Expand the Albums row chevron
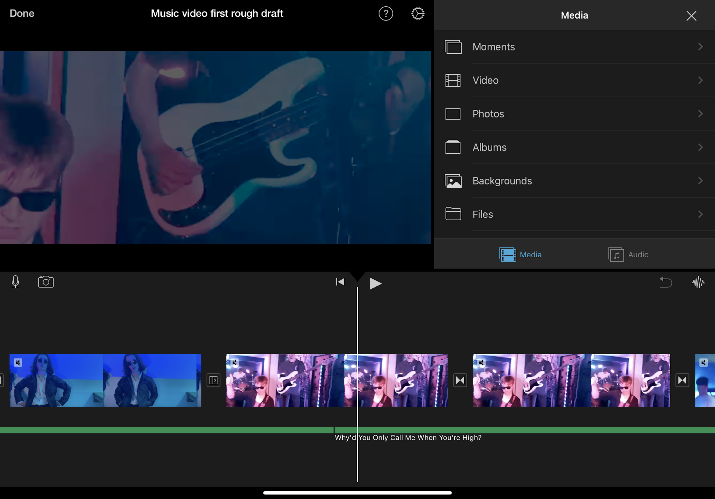 [700, 147]
